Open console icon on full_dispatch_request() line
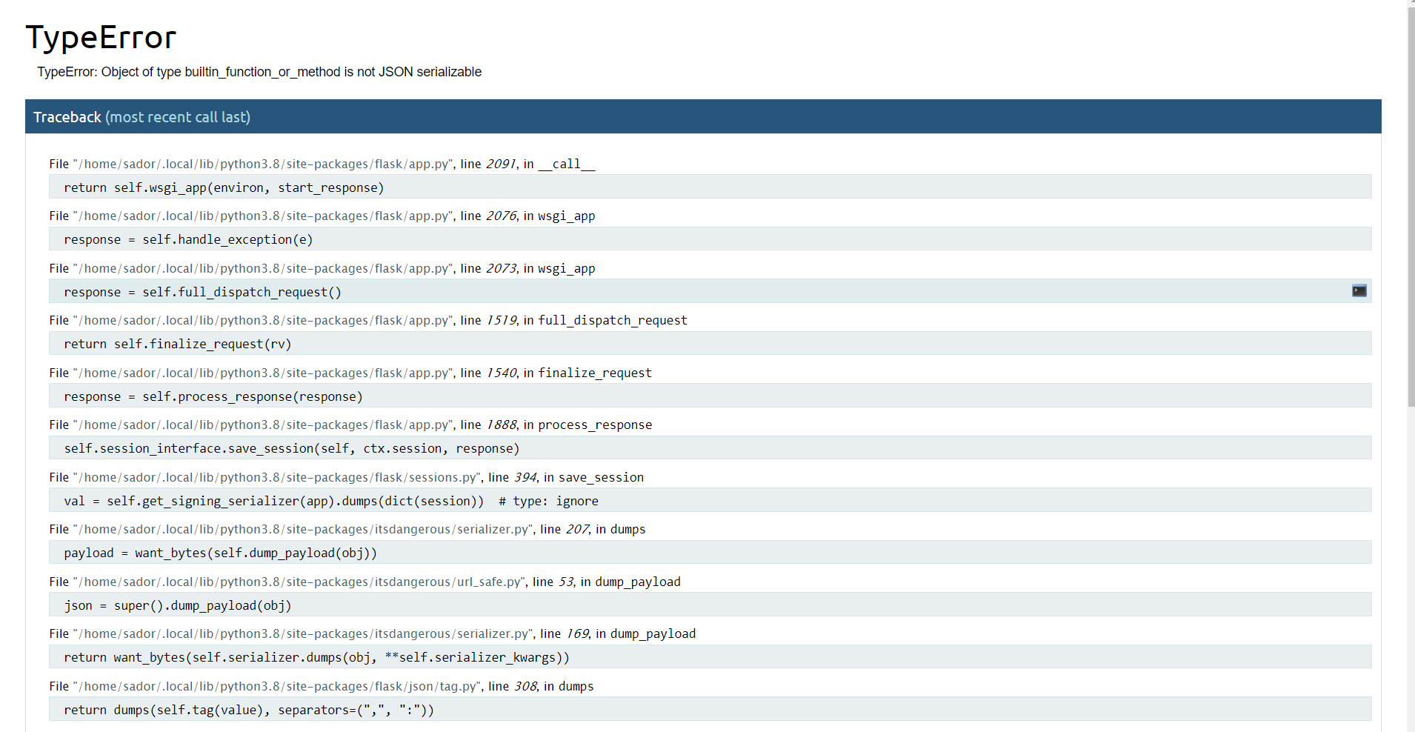Image resolution: width=1415 pixels, height=732 pixels. click(x=1359, y=291)
